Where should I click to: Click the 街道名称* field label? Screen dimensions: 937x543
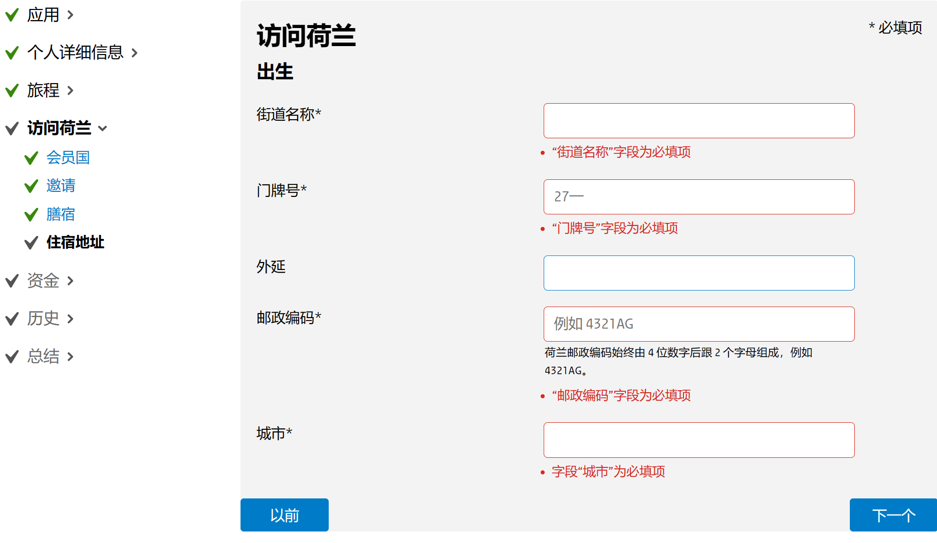(x=289, y=115)
